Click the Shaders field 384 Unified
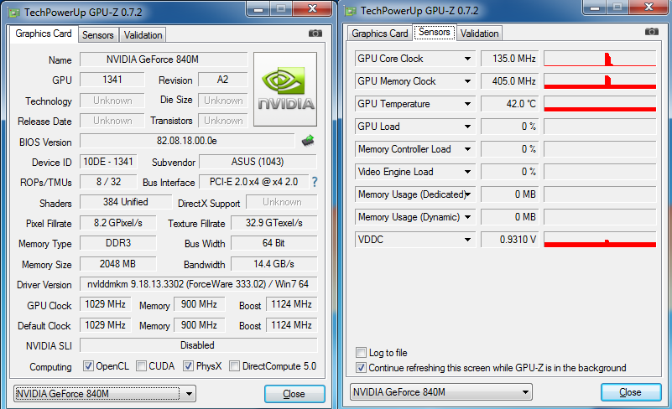 [126, 202]
